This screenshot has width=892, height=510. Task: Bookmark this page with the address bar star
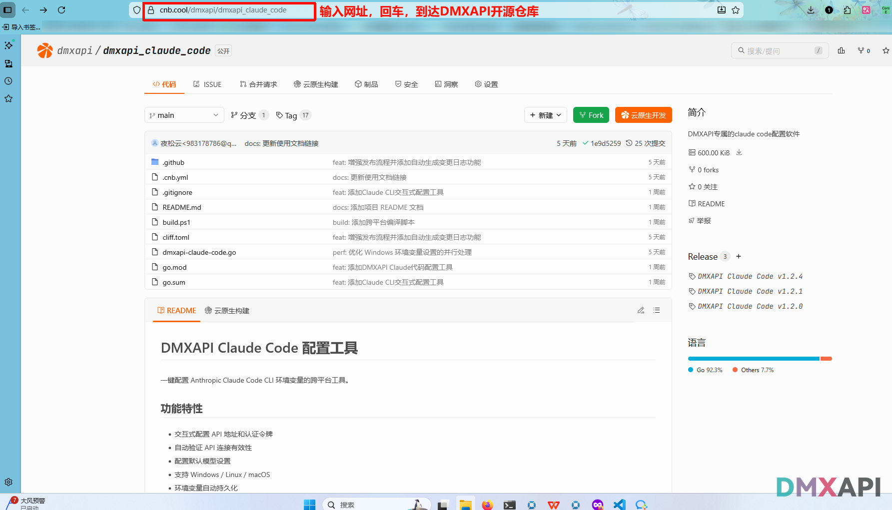click(736, 10)
